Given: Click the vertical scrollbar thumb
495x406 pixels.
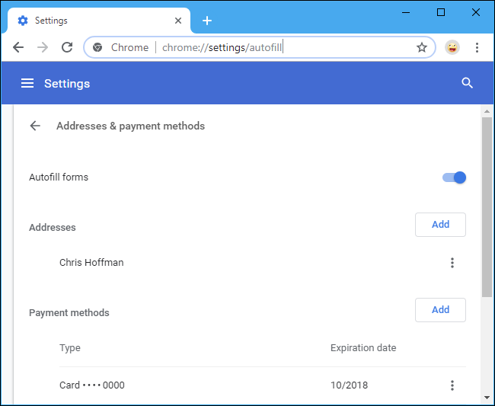Looking at the screenshot, I should pyautogui.click(x=487, y=207).
